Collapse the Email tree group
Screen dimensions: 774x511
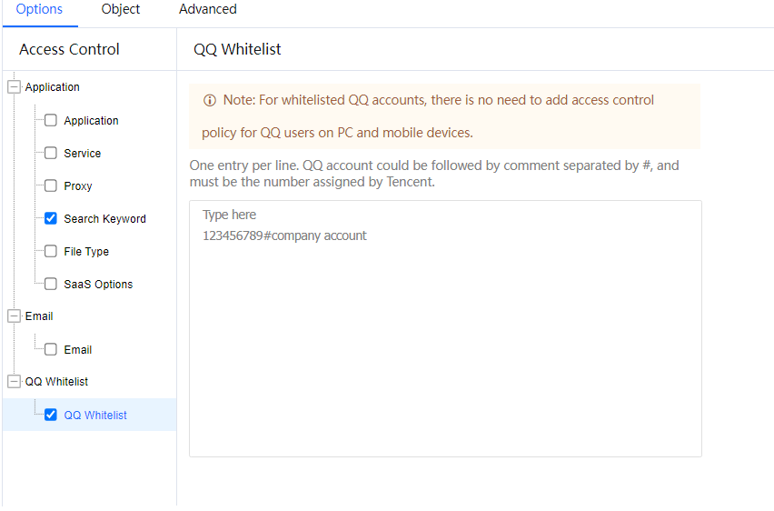click(14, 316)
